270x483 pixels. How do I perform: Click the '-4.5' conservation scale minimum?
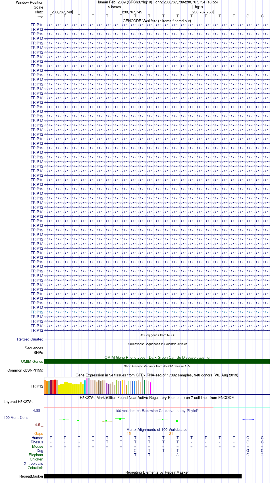[37, 425]
